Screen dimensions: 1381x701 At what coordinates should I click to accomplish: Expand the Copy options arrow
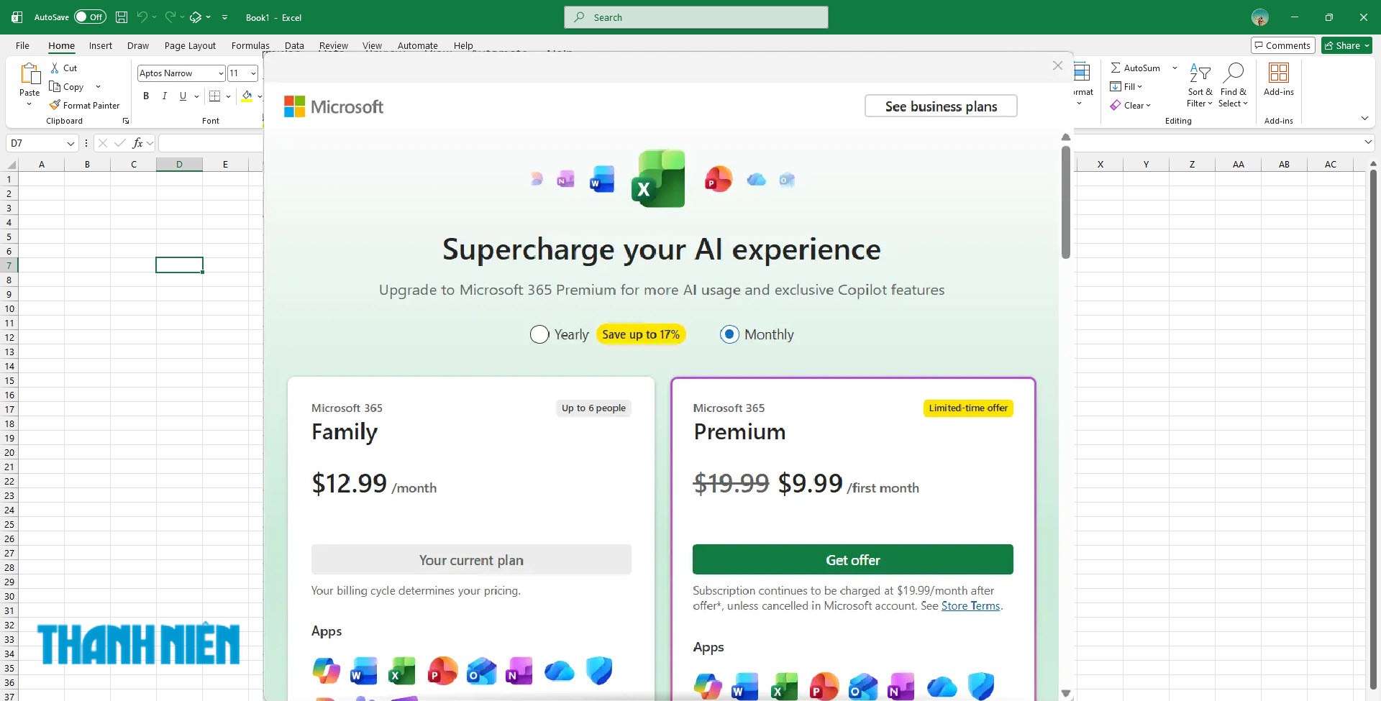[98, 86]
